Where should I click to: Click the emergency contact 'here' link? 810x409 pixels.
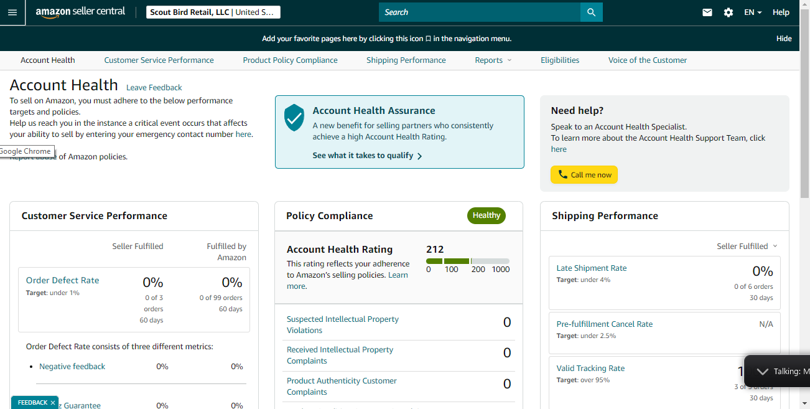243,134
